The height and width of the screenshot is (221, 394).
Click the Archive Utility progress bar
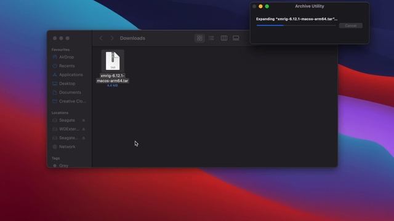point(296,25)
